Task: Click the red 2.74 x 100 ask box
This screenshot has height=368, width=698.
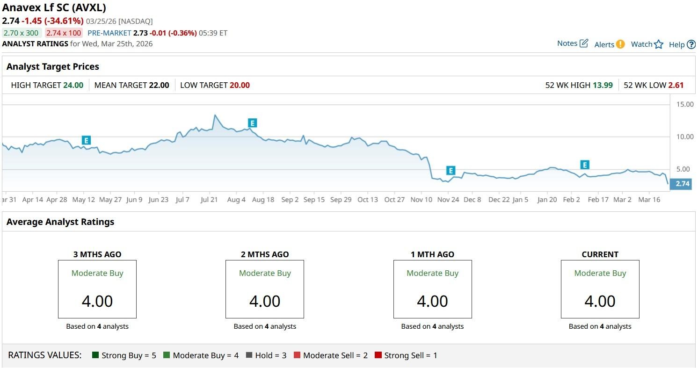Action: click(64, 33)
